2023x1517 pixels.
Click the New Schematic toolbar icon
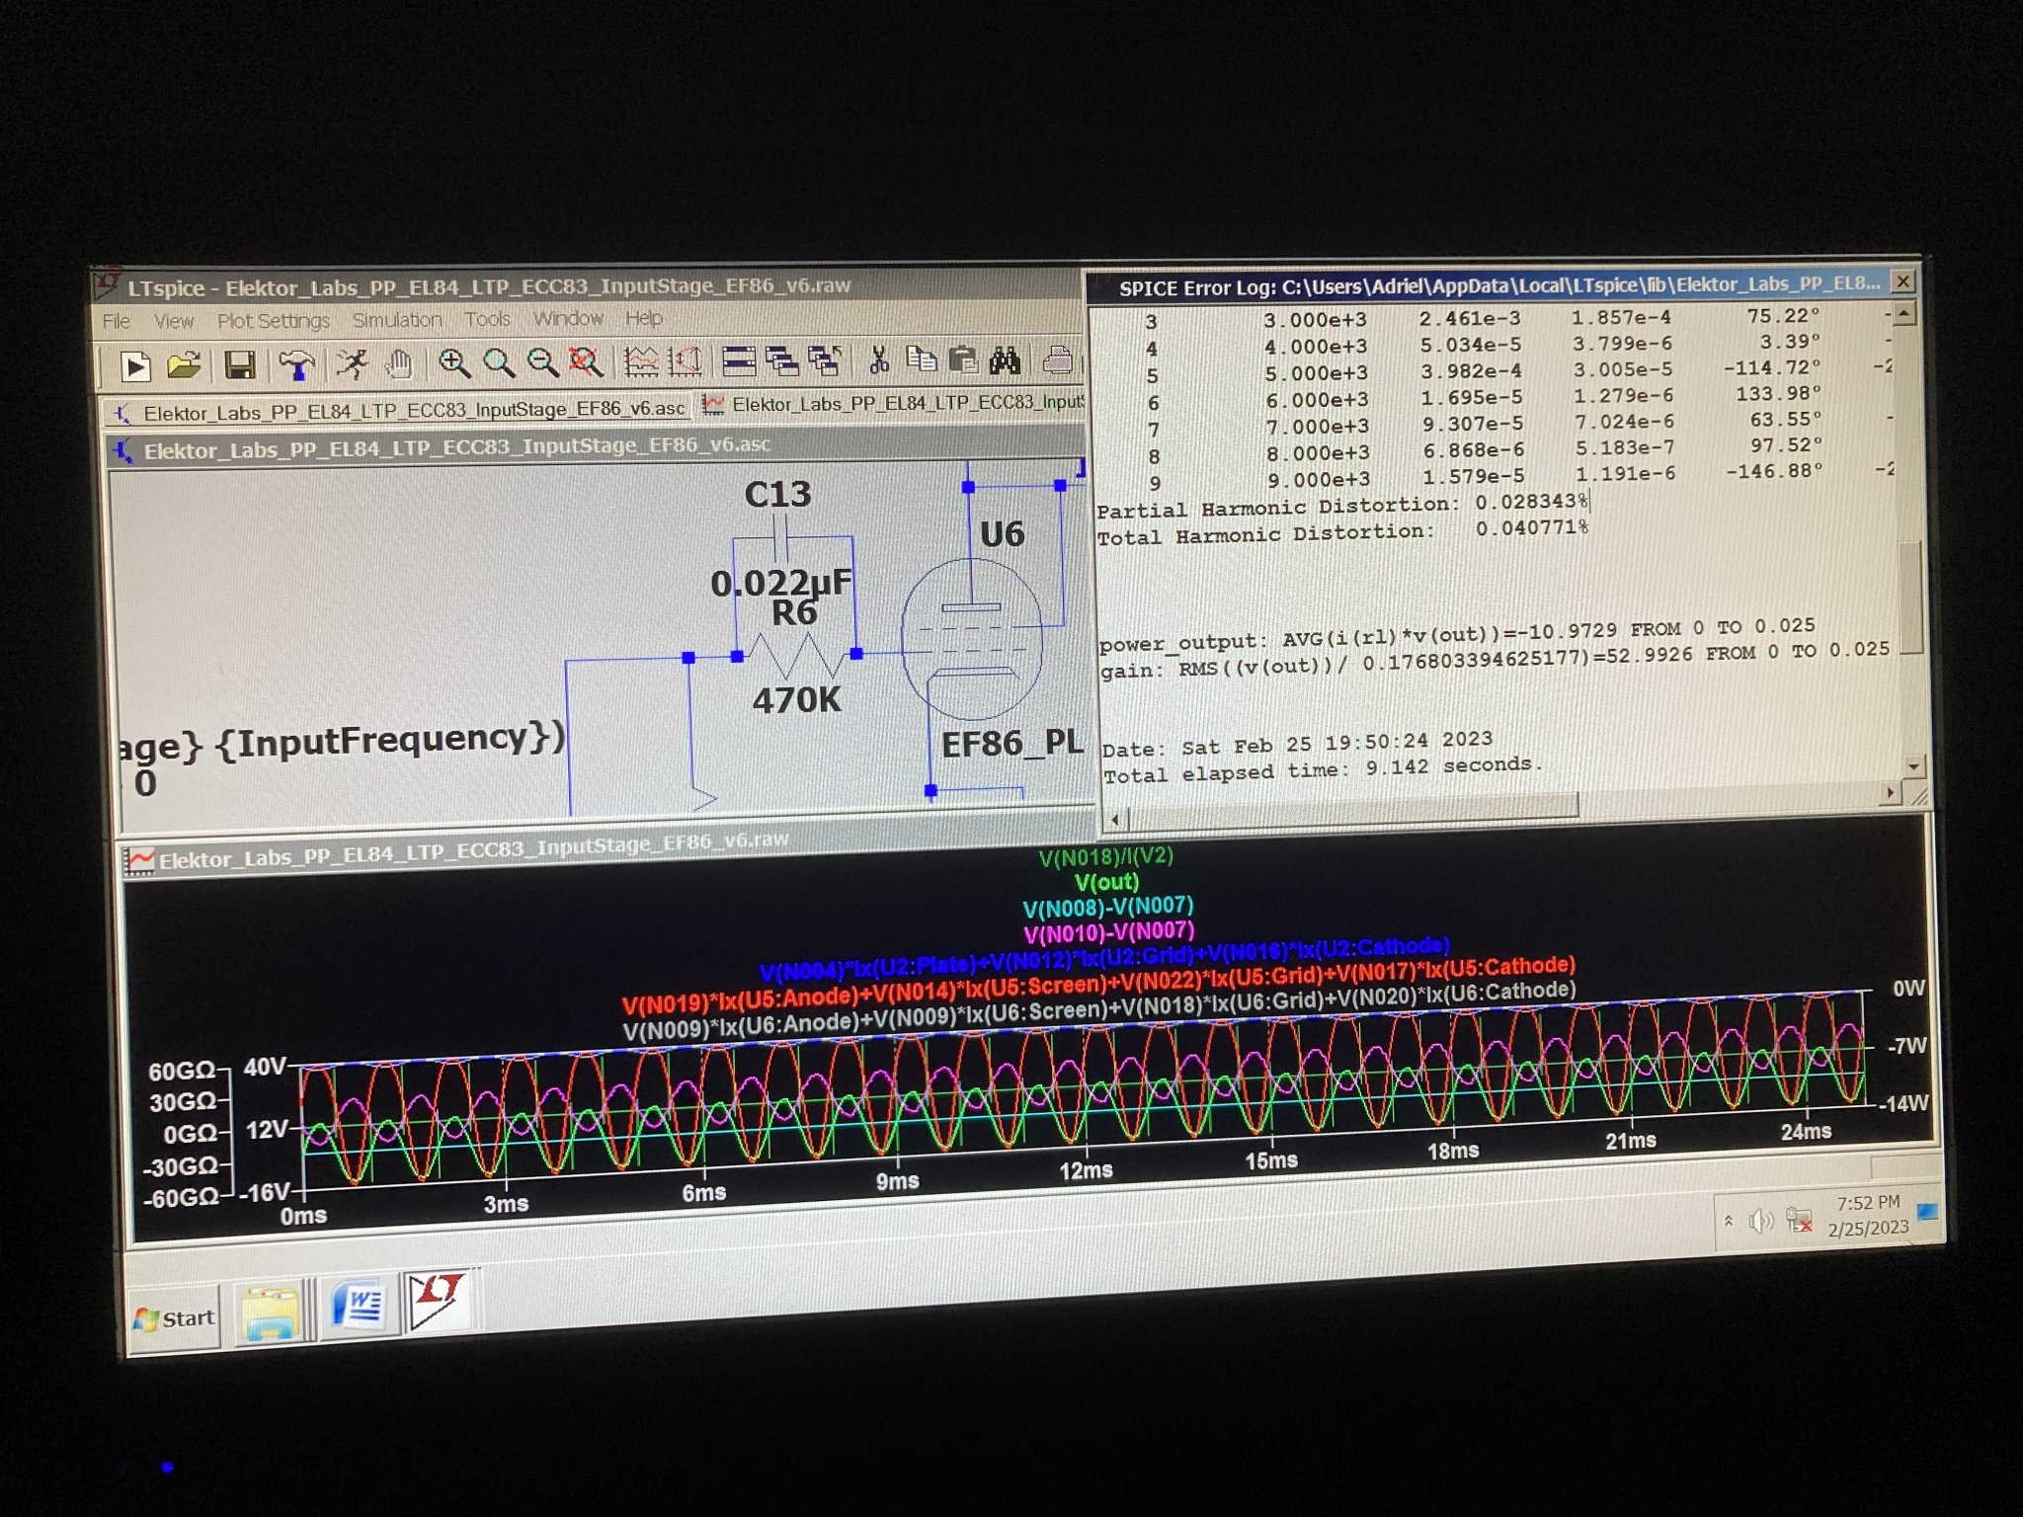coord(135,366)
